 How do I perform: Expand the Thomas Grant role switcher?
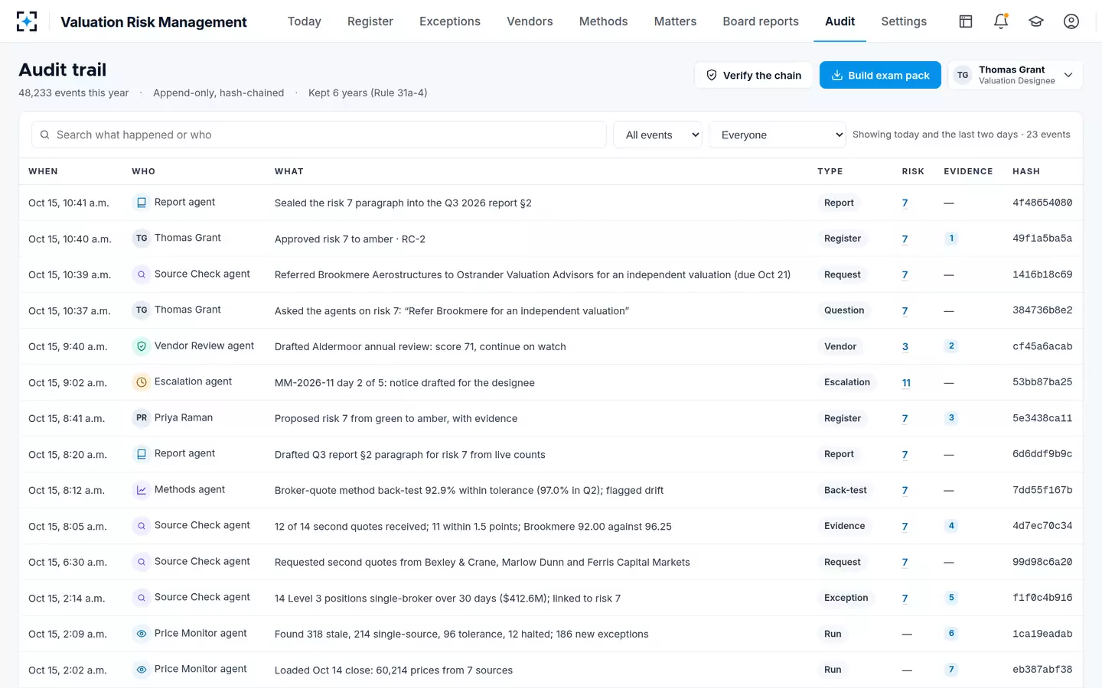pyautogui.click(x=1016, y=75)
